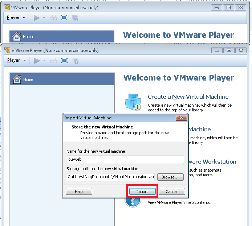Viewport: 252px width, 226px height.
Task: Click VMware logo icon in front title bar
Action: click(7, 50)
